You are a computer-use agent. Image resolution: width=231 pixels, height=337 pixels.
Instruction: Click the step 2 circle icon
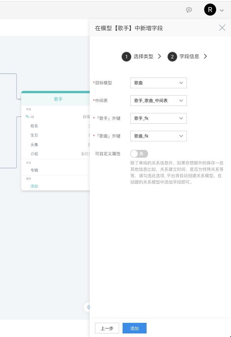[172, 57]
